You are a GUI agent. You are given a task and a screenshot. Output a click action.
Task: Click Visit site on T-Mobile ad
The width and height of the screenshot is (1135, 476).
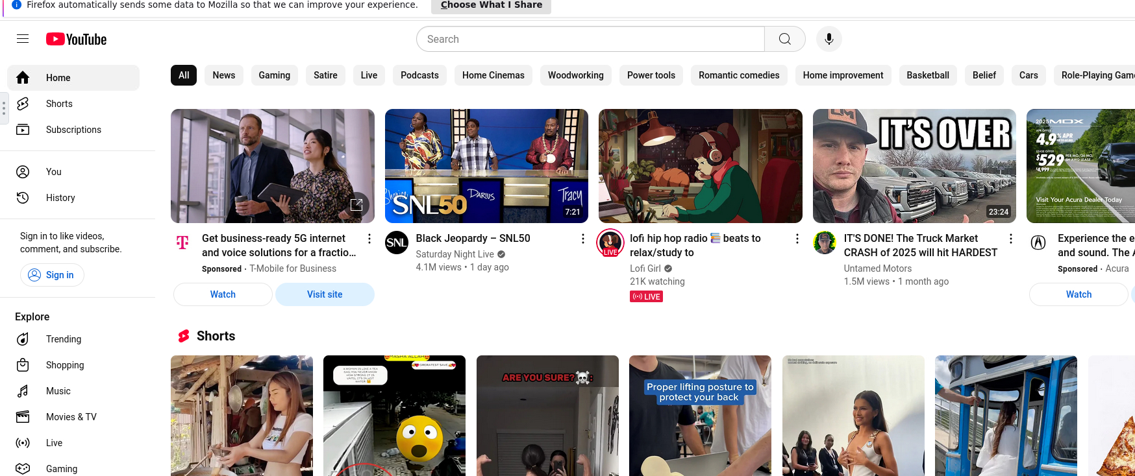[325, 294]
